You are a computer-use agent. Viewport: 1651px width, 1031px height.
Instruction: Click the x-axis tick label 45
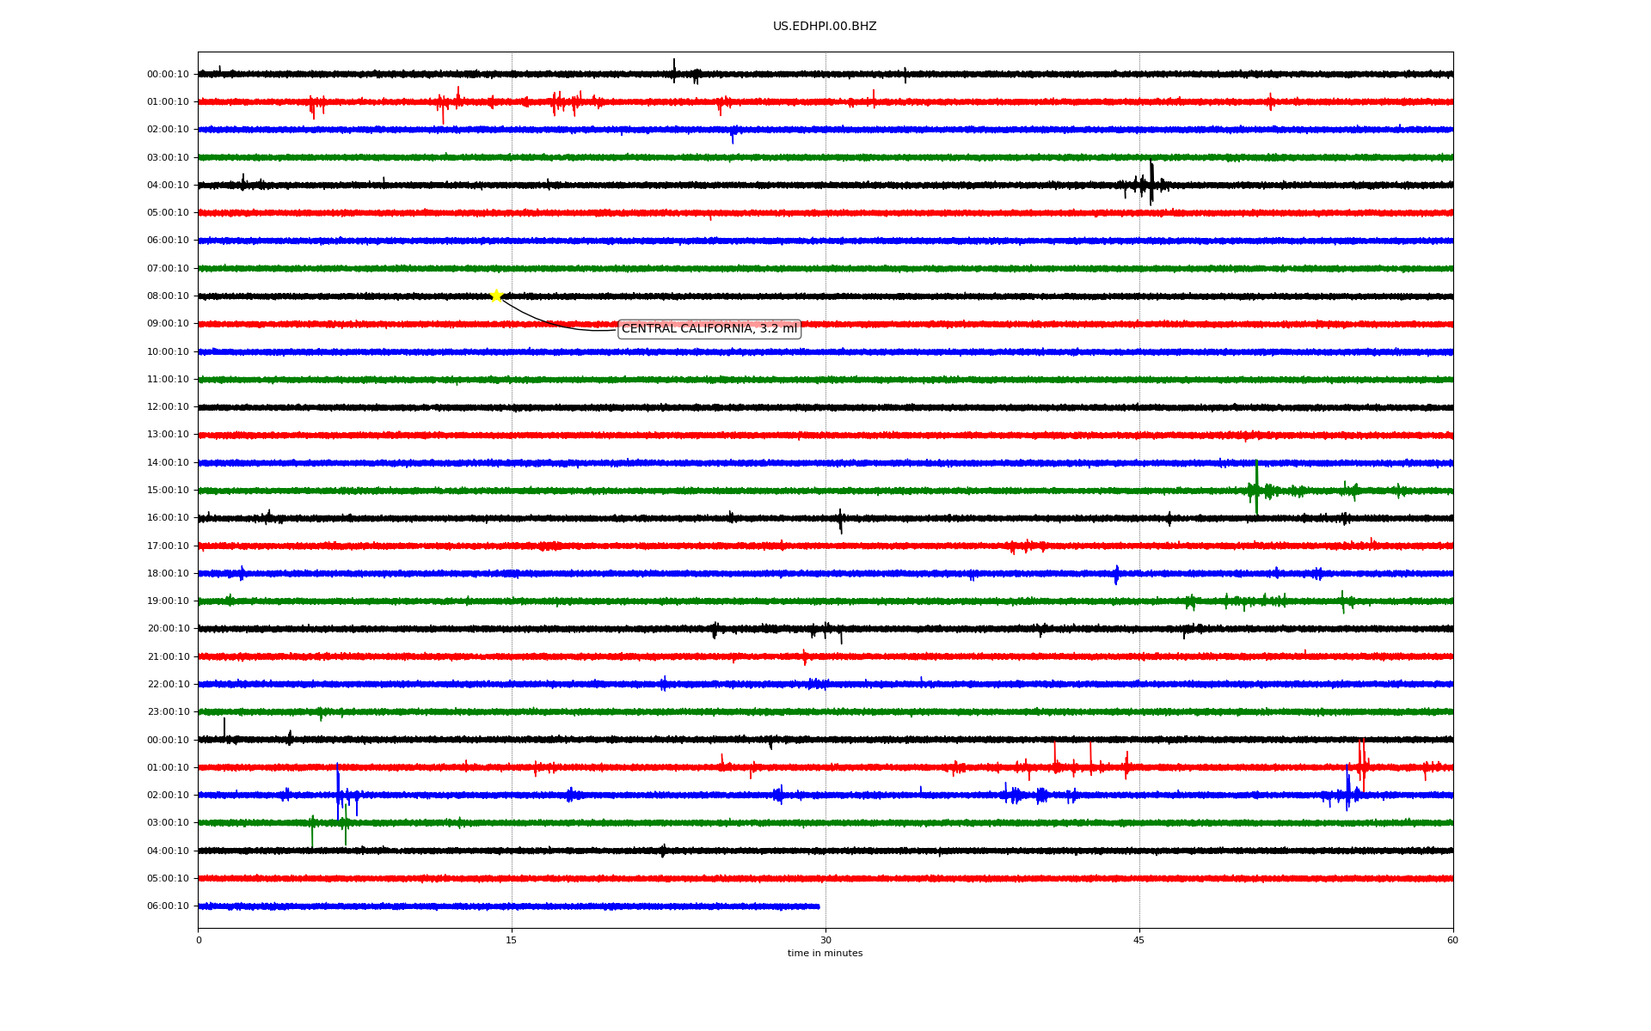click(x=1139, y=940)
